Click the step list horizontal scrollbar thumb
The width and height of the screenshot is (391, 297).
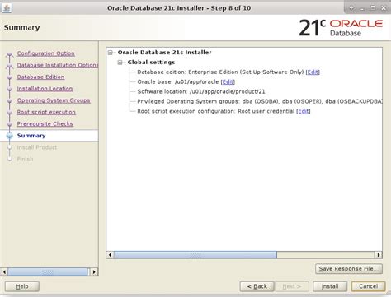[x=48, y=272]
